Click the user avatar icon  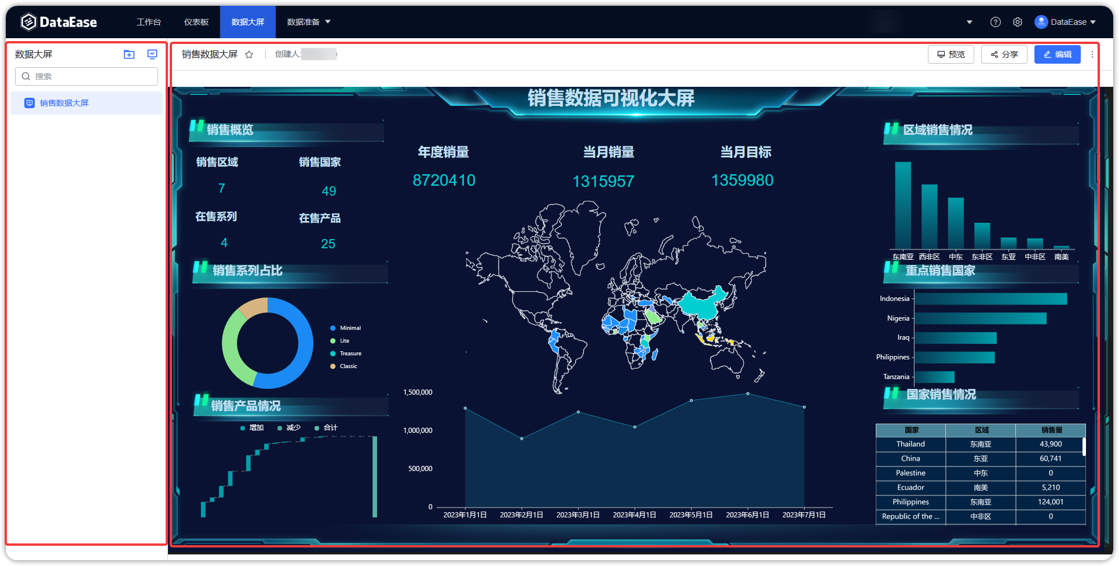pos(1041,22)
